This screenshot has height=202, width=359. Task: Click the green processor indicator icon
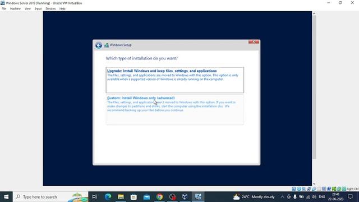click(x=334, y=189)
